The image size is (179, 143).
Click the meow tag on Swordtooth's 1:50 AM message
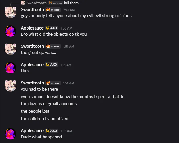click(x=53, y=10)
